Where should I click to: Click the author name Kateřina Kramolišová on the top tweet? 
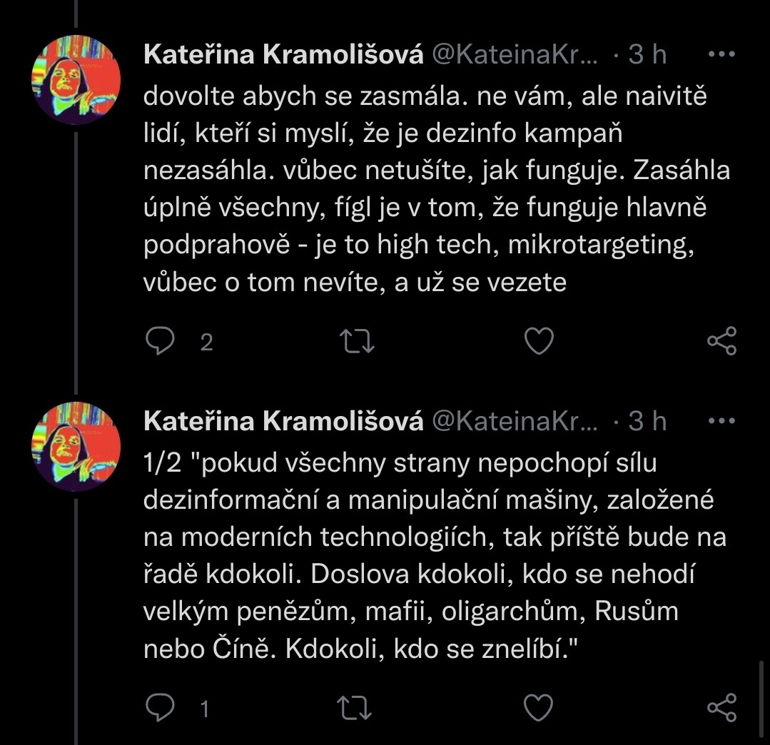(283, 55)
